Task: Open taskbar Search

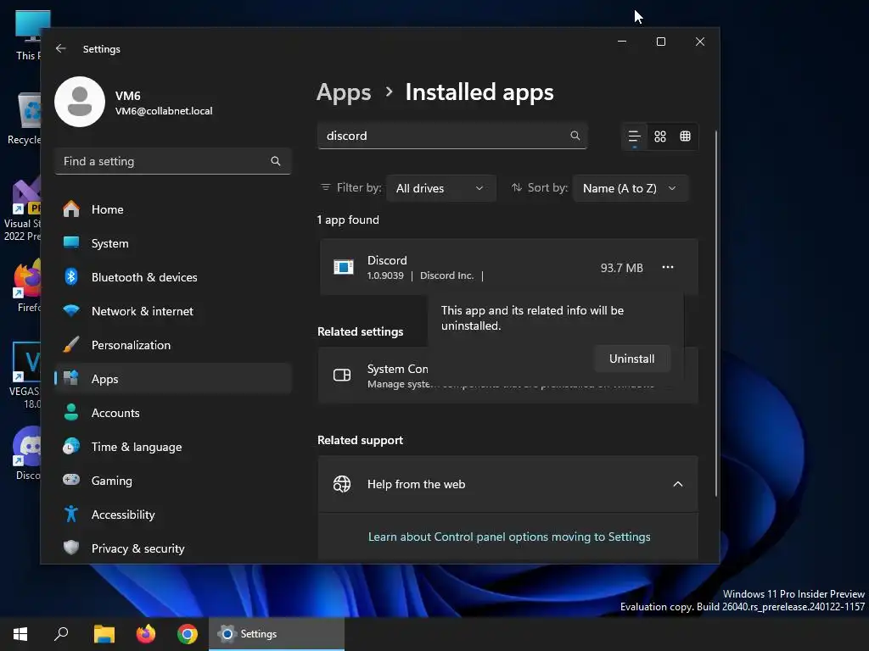Action: click(61, 634)
